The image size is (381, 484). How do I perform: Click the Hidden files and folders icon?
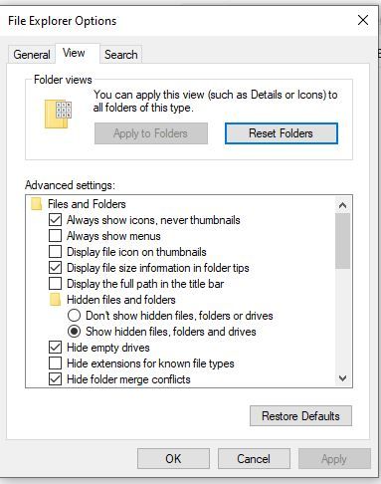pyautogui.click(x=55, y=300)
